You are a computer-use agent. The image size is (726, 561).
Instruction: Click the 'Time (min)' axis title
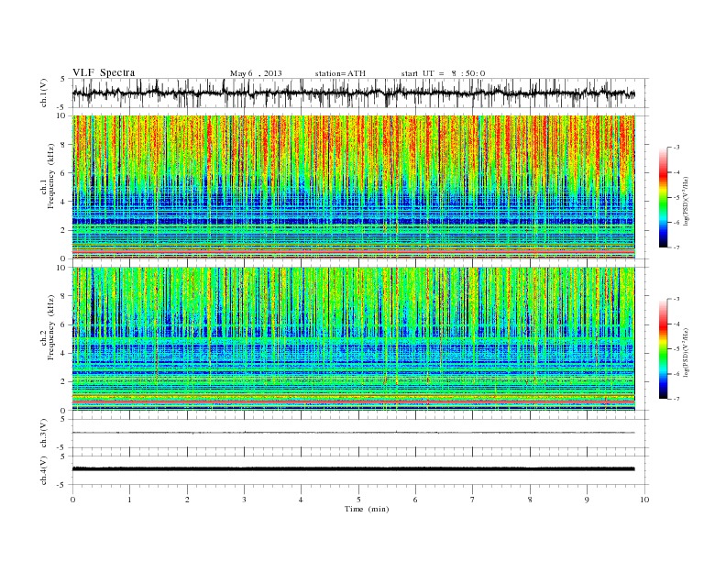pos(367,509)
